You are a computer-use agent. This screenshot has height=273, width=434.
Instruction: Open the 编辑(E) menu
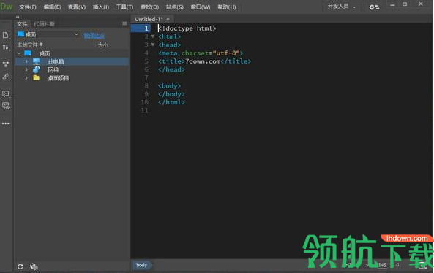point(52,7)
